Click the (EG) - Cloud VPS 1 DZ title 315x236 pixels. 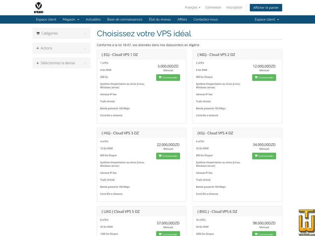(x=120, y=55)
